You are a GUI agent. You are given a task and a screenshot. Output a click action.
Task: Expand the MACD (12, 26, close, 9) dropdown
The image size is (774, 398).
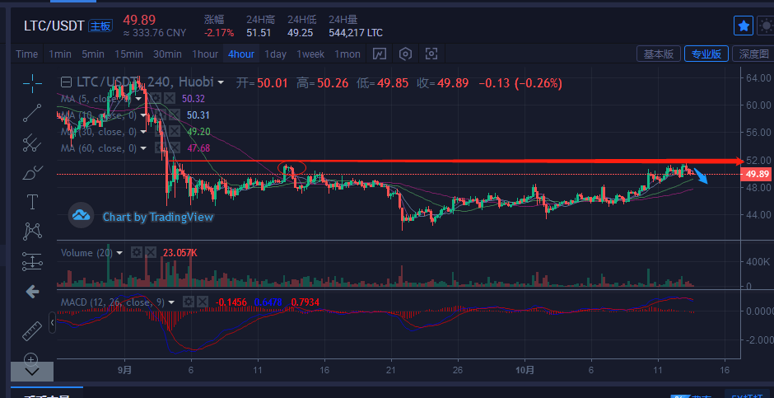click(171, 302)
